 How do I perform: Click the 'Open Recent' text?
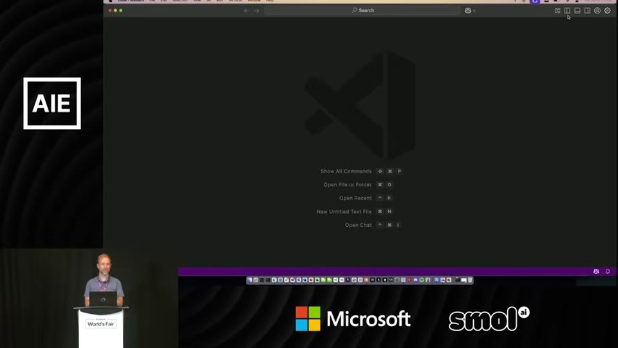click(x=355, y=198)
